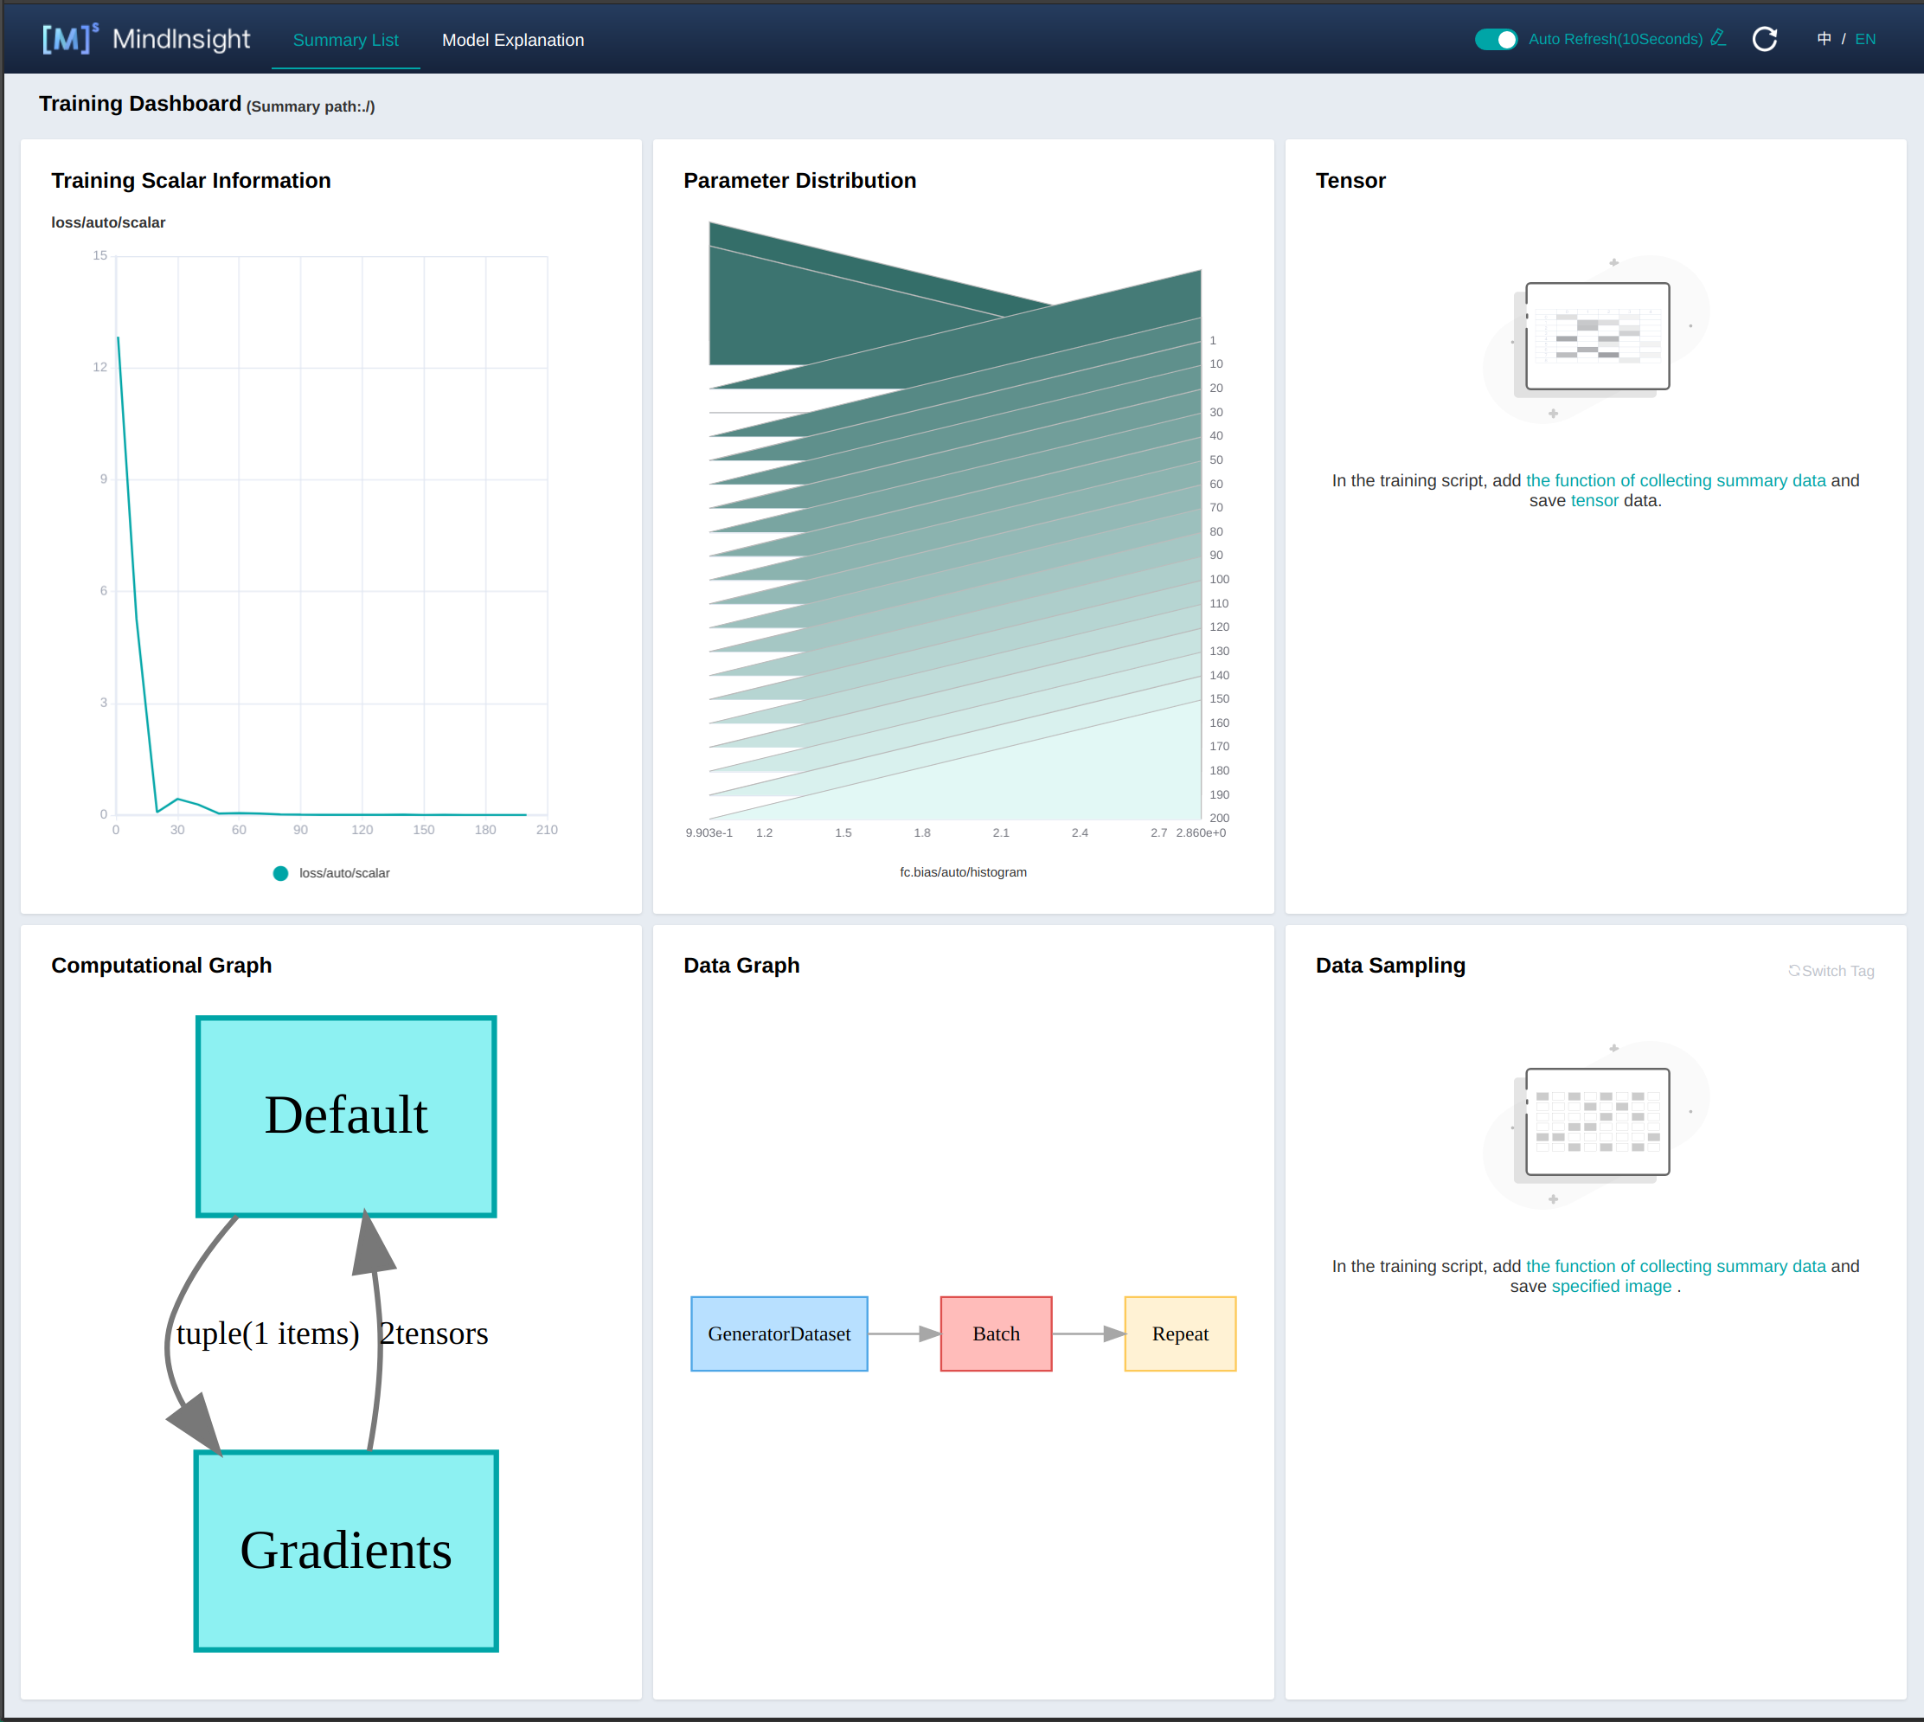
Task: Click the loss/auto/scalar legend dot
Action: pos(280,873)
